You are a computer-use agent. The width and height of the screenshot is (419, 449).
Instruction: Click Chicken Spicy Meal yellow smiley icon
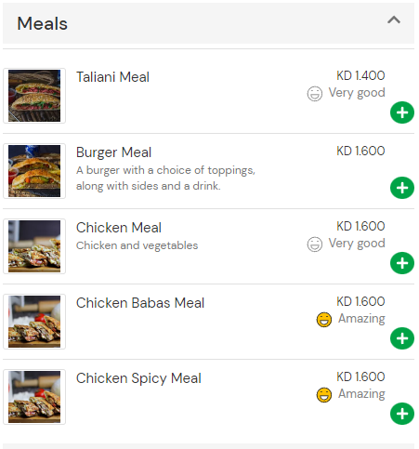[324, 395]
